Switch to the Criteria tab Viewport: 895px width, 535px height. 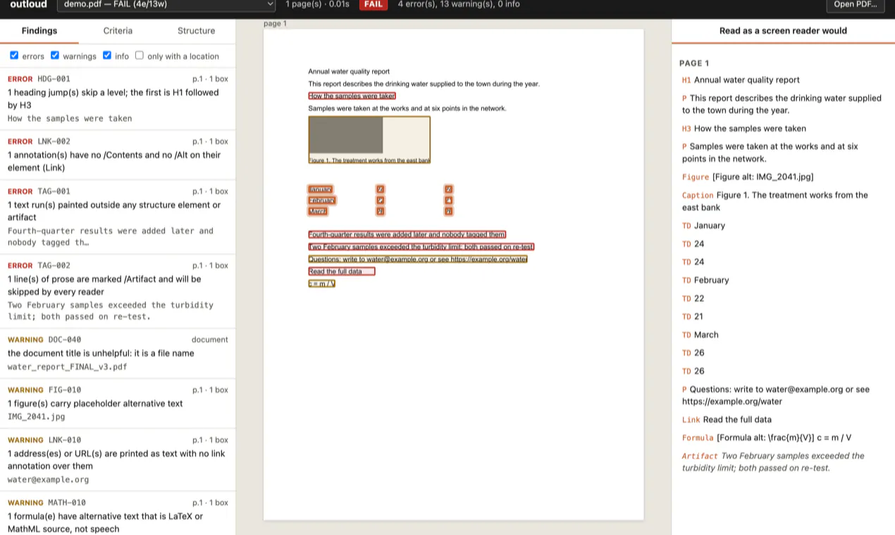tap(118, 31)
